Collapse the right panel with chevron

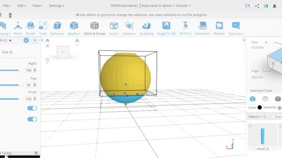coord(244,40)
